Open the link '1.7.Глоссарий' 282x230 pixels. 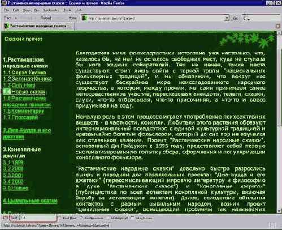20,117
